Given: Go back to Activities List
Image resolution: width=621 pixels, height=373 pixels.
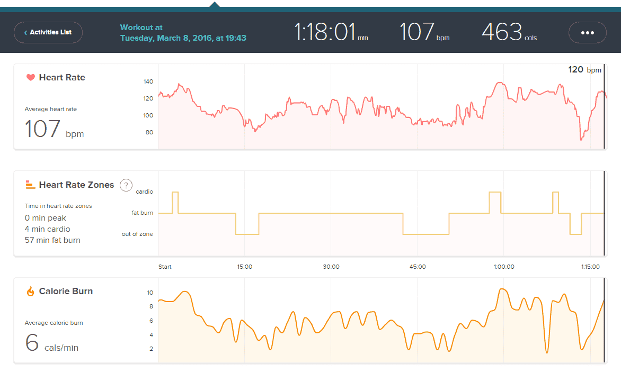Looking at the screenshot, I should pos(48,32).
